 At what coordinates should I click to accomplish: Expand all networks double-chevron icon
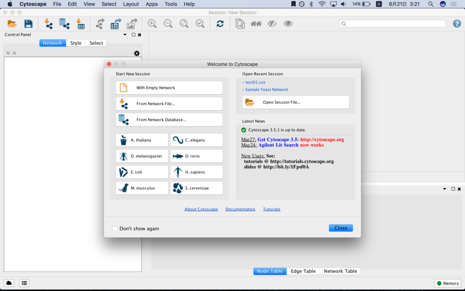coord(8,53)
